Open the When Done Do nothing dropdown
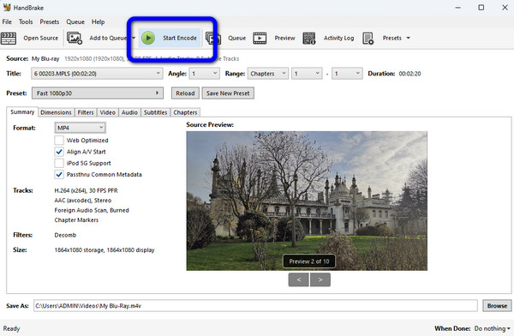 pyautogui.click(x=492, y=328)
